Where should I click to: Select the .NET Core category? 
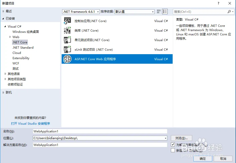[20, 42]
